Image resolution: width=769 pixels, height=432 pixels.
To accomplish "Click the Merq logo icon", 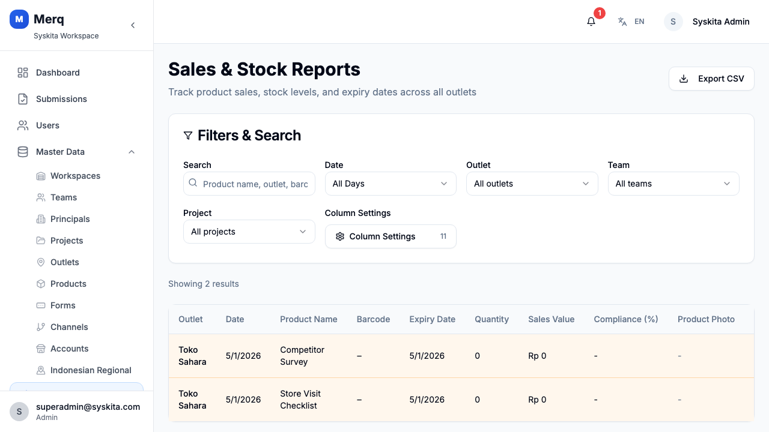I will point(19,19).
